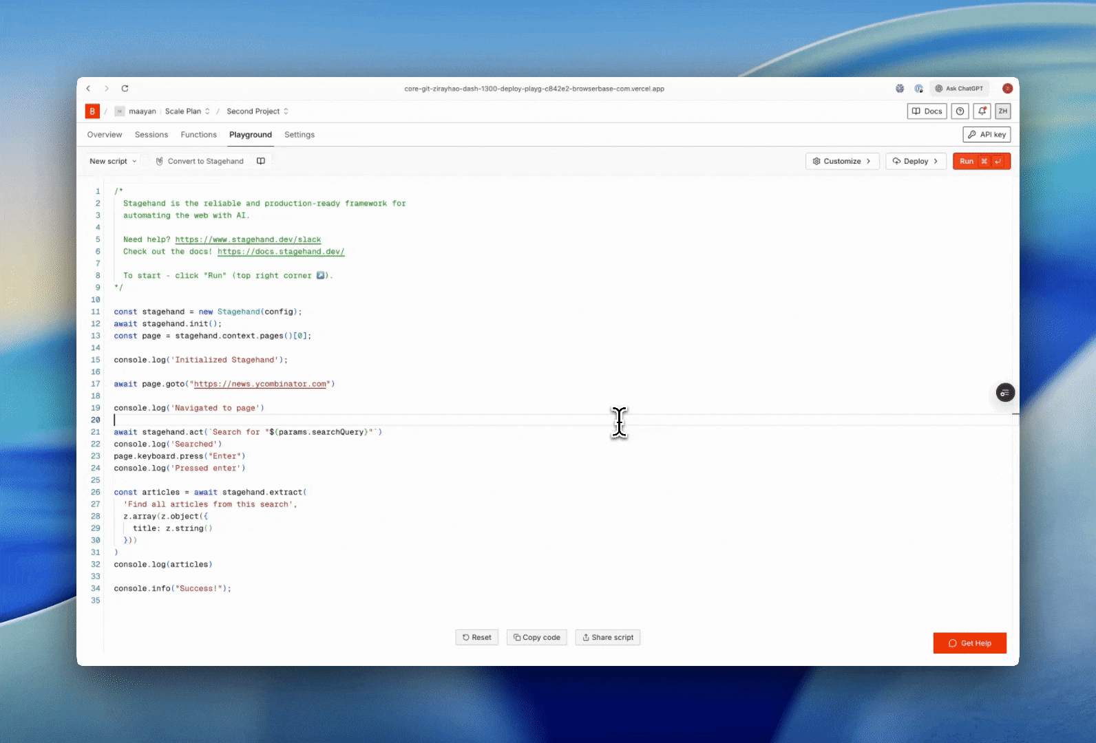Expand the Customize panel
The height and width of the screenshot is (743, 1096).
pyautogui.click(x=842, y=161)
